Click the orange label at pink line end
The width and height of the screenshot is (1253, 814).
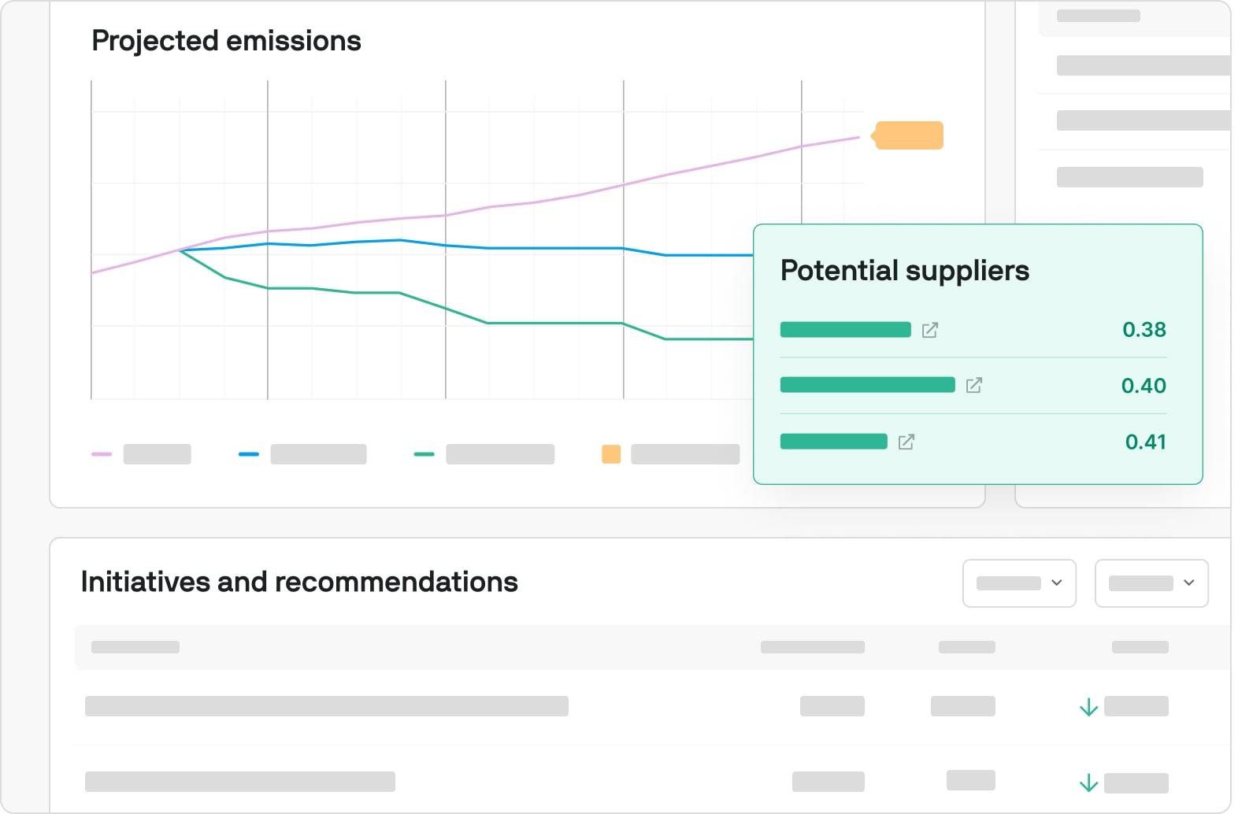coord(909,135)
